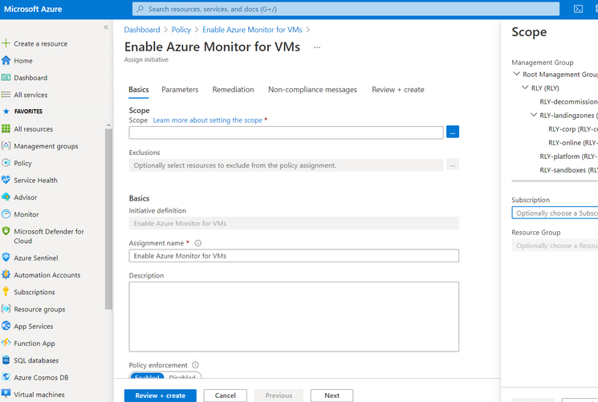Open the Resource Group dropdown
The width and height of the screenshot is (598, 402).
coord(555,246)
